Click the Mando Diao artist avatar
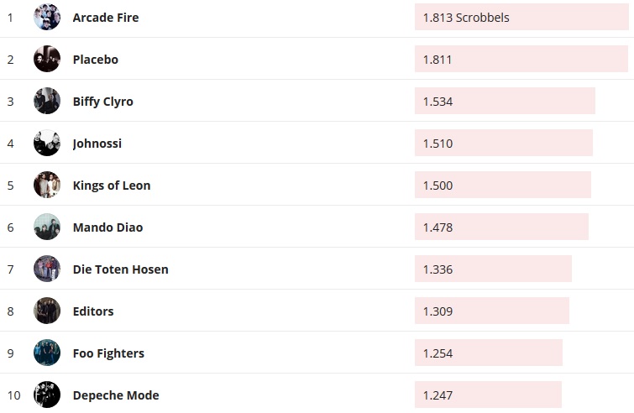Image resolution: width=634 pixels, height=413 pixels. pos(47,227)
